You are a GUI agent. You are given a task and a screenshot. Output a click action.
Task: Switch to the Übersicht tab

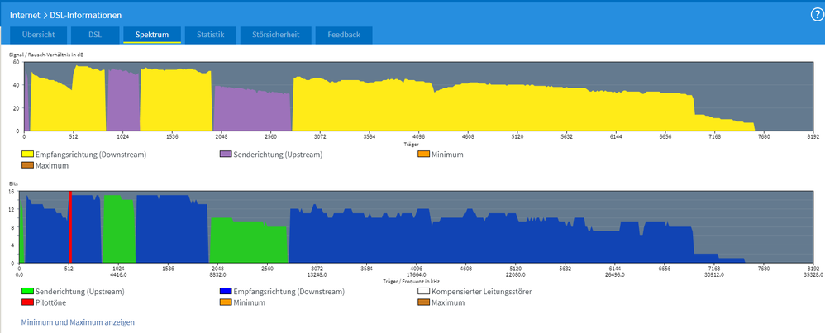point(40,36)
